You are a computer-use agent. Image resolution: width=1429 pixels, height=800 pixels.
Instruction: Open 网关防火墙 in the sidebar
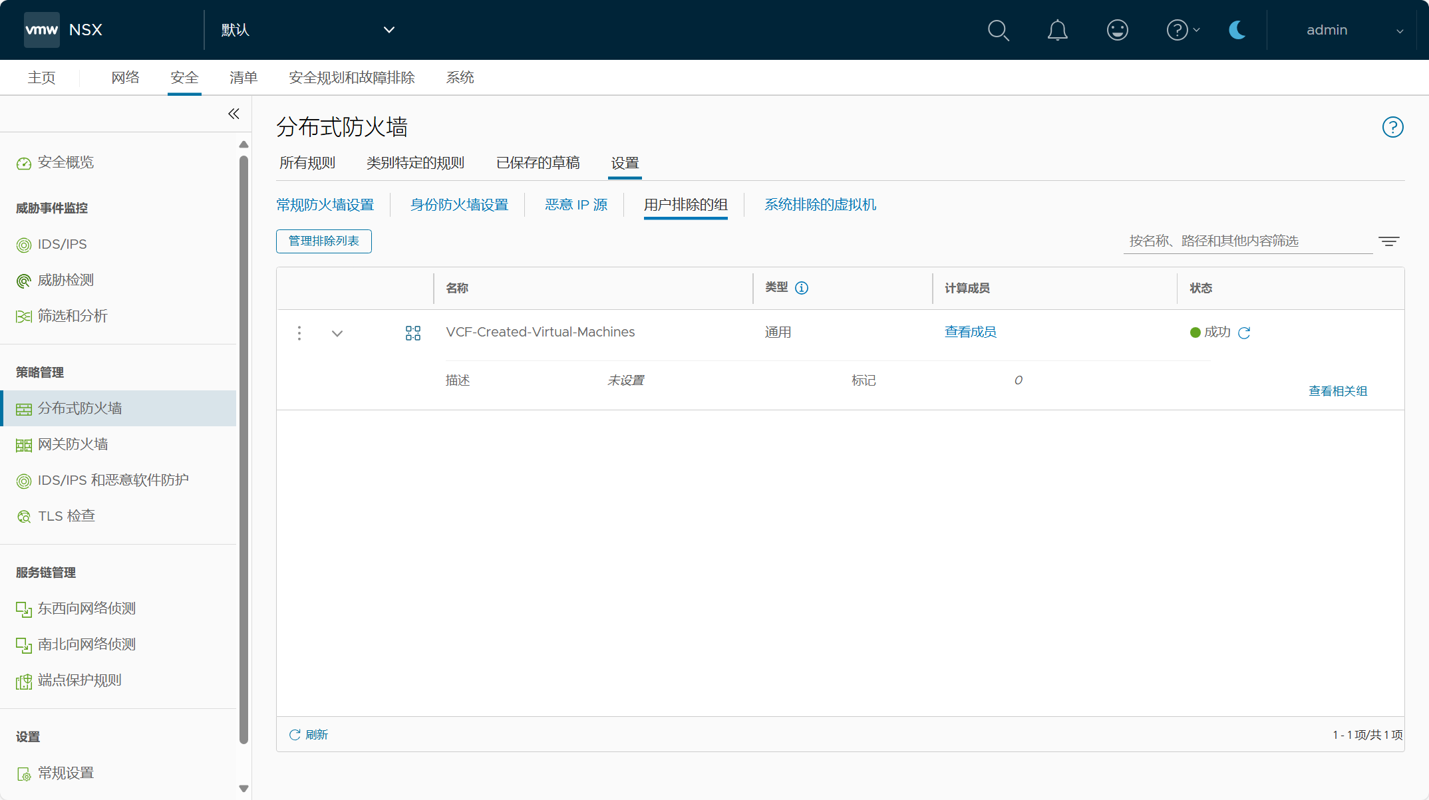(x=73, y=444)
